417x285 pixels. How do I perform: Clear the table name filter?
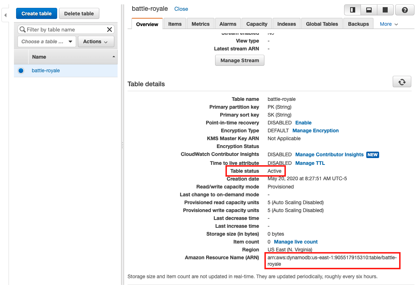tap(109, 30)
